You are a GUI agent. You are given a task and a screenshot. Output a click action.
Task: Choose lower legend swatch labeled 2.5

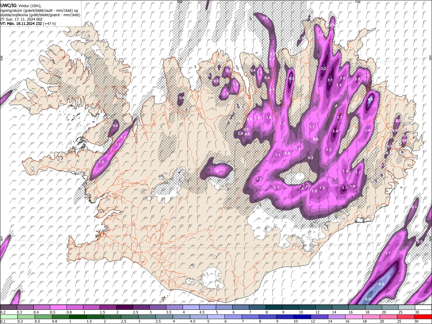pos(129,317)
